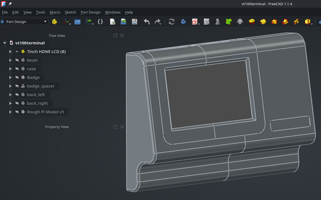Image resolution: width=321 pixels, height=200 pixels.
Task: Open the Edit menu
Action: point(15,12)
